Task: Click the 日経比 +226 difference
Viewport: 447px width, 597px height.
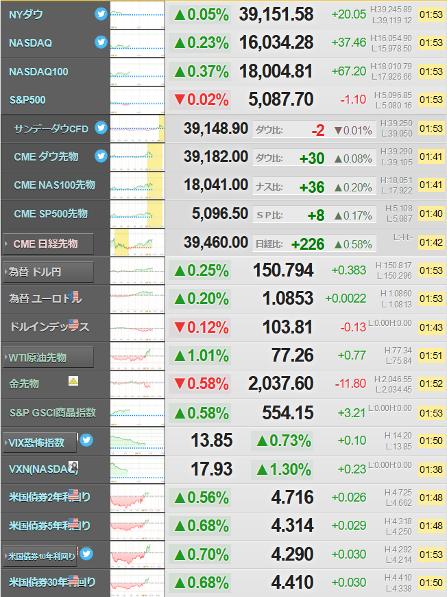Action: (308, 244)
